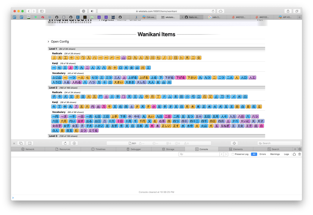Click the 小さい vocabulary tile
The height and width of the screenshot is (215, 313).
tap(99, 126)
